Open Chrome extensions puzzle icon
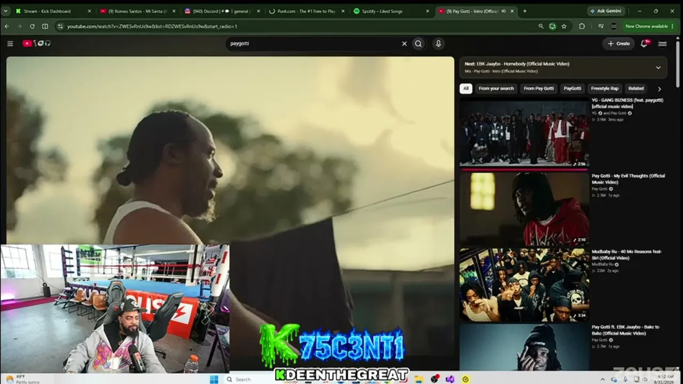The image size is (683, 384). (x=582, y=26)
